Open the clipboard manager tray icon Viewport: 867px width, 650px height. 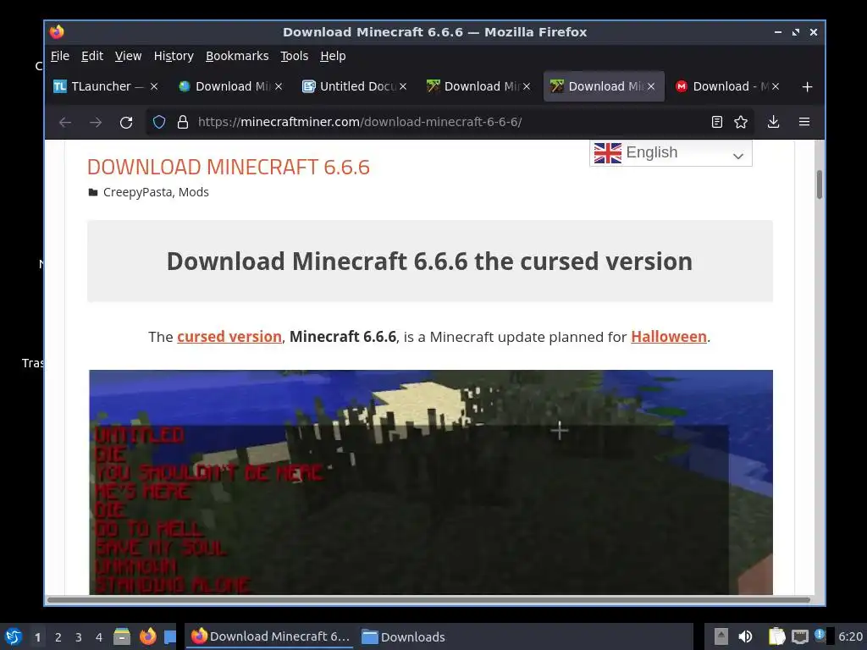(x=777, y=636)
